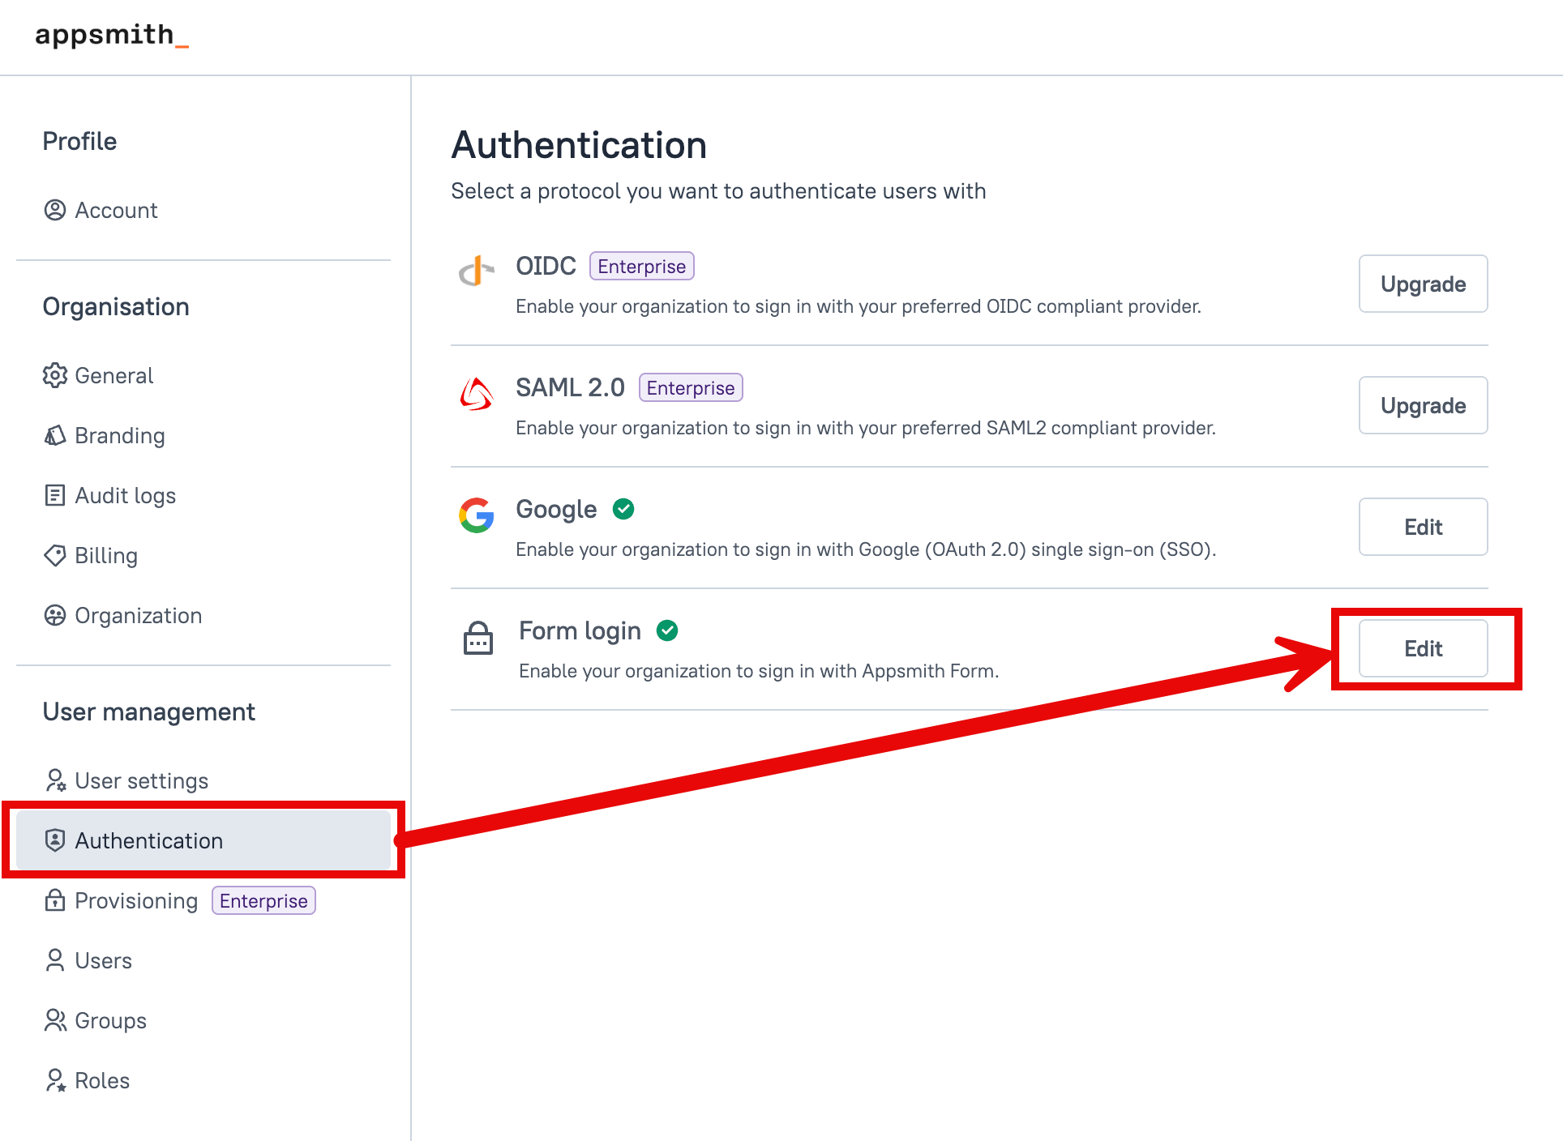Go to the Users list
Screen dimensions: 1563x1141
click(203, 960)
